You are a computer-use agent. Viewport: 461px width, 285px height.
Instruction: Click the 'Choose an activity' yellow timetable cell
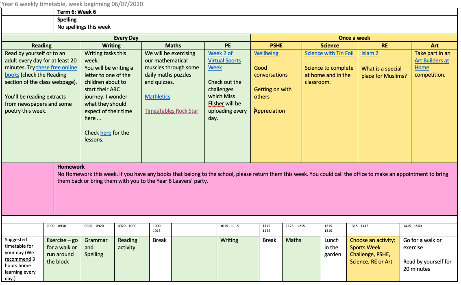[x=372, y=251]
